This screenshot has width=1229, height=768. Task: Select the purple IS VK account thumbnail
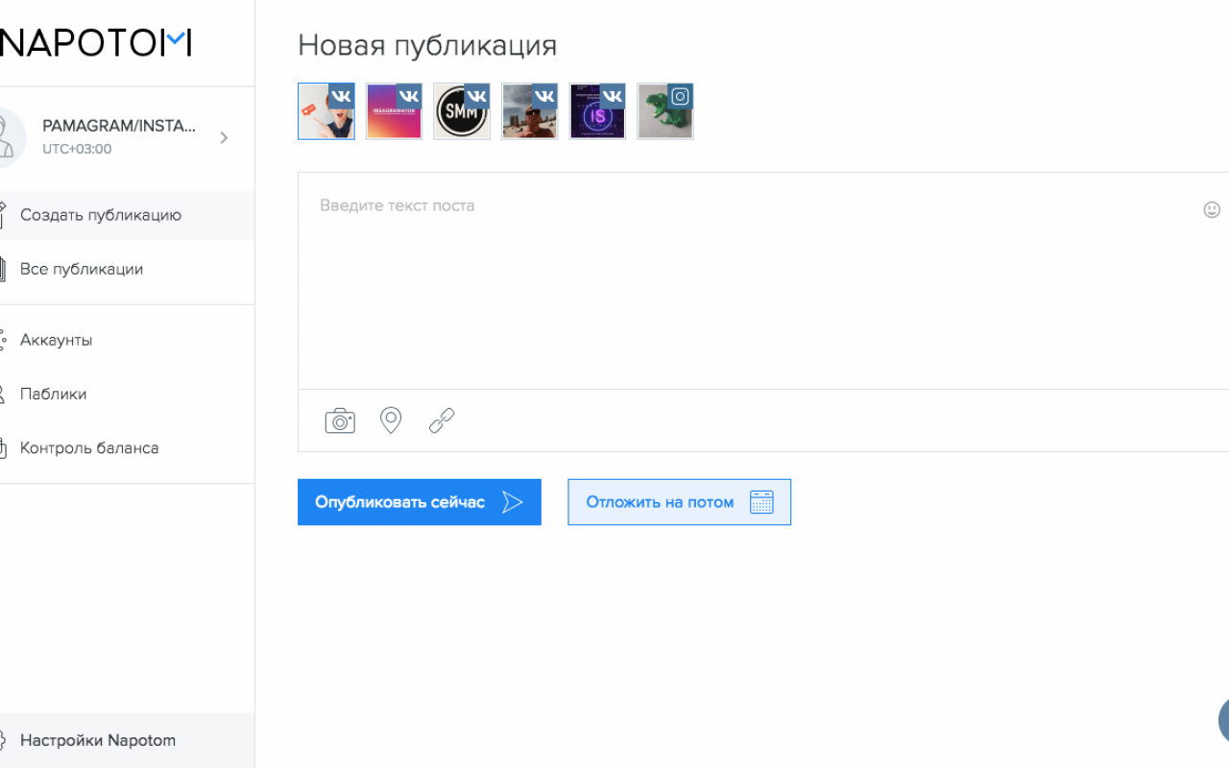pyautogui.click(x=597, y=111)
